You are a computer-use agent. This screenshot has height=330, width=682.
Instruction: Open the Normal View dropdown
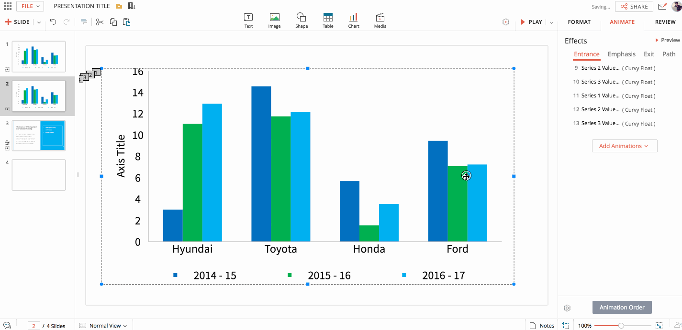tap(103, 326)
